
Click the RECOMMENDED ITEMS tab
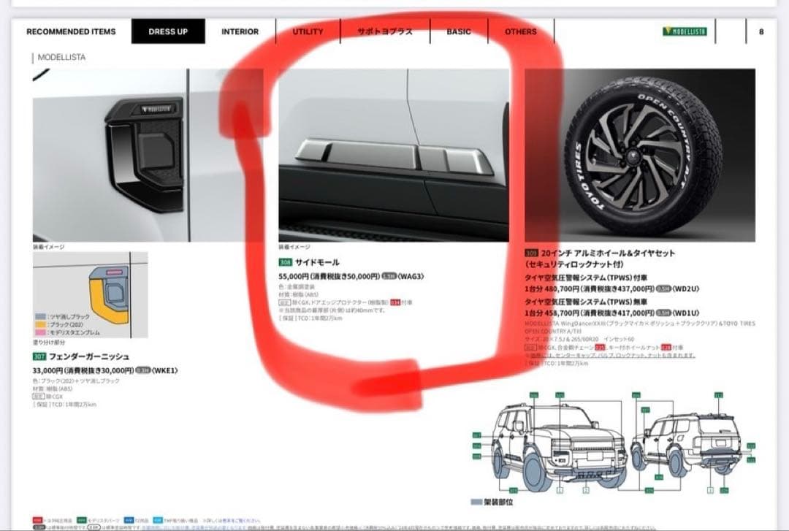[70, 31]
